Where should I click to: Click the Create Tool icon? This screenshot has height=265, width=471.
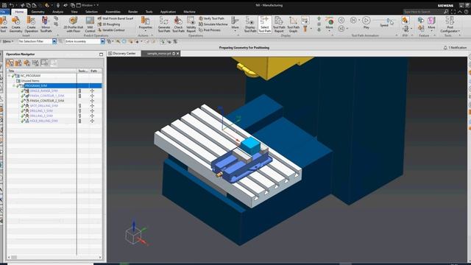click(3, 24)
